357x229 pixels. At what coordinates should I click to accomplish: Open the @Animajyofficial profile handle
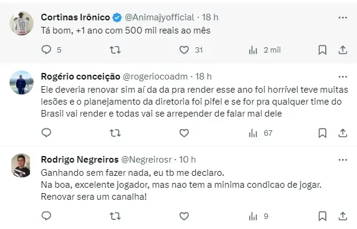click(x=159, y=17)
